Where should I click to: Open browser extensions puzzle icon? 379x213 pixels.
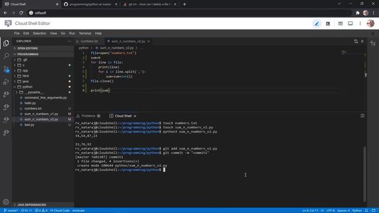pos(358,13)
